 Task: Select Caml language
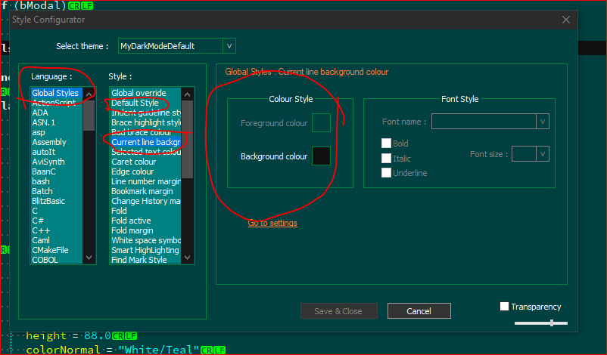click(x=57, y=240)
